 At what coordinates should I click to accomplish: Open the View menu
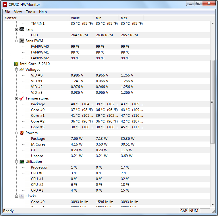(18, 12)
